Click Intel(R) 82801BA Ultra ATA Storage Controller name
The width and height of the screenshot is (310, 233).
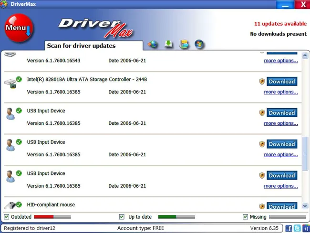coord(87,80)
